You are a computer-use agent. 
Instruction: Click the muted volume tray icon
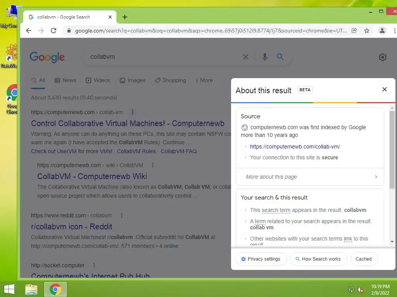point(361,290)
